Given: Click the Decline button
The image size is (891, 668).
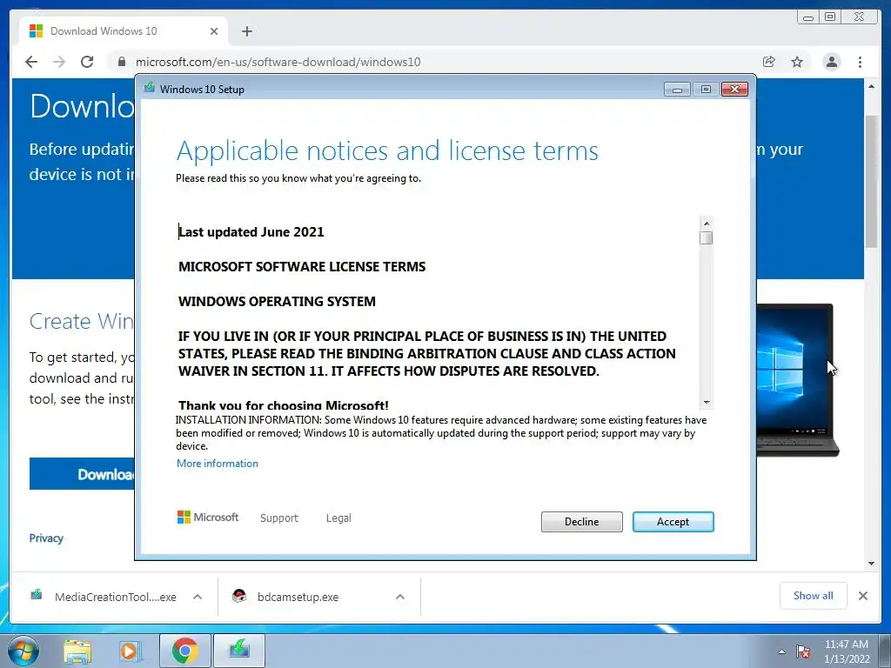Looking at the screenshot, I should 581,522.
